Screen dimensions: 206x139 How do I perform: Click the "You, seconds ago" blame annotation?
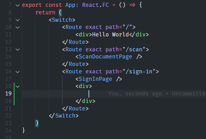coord(135,94)
